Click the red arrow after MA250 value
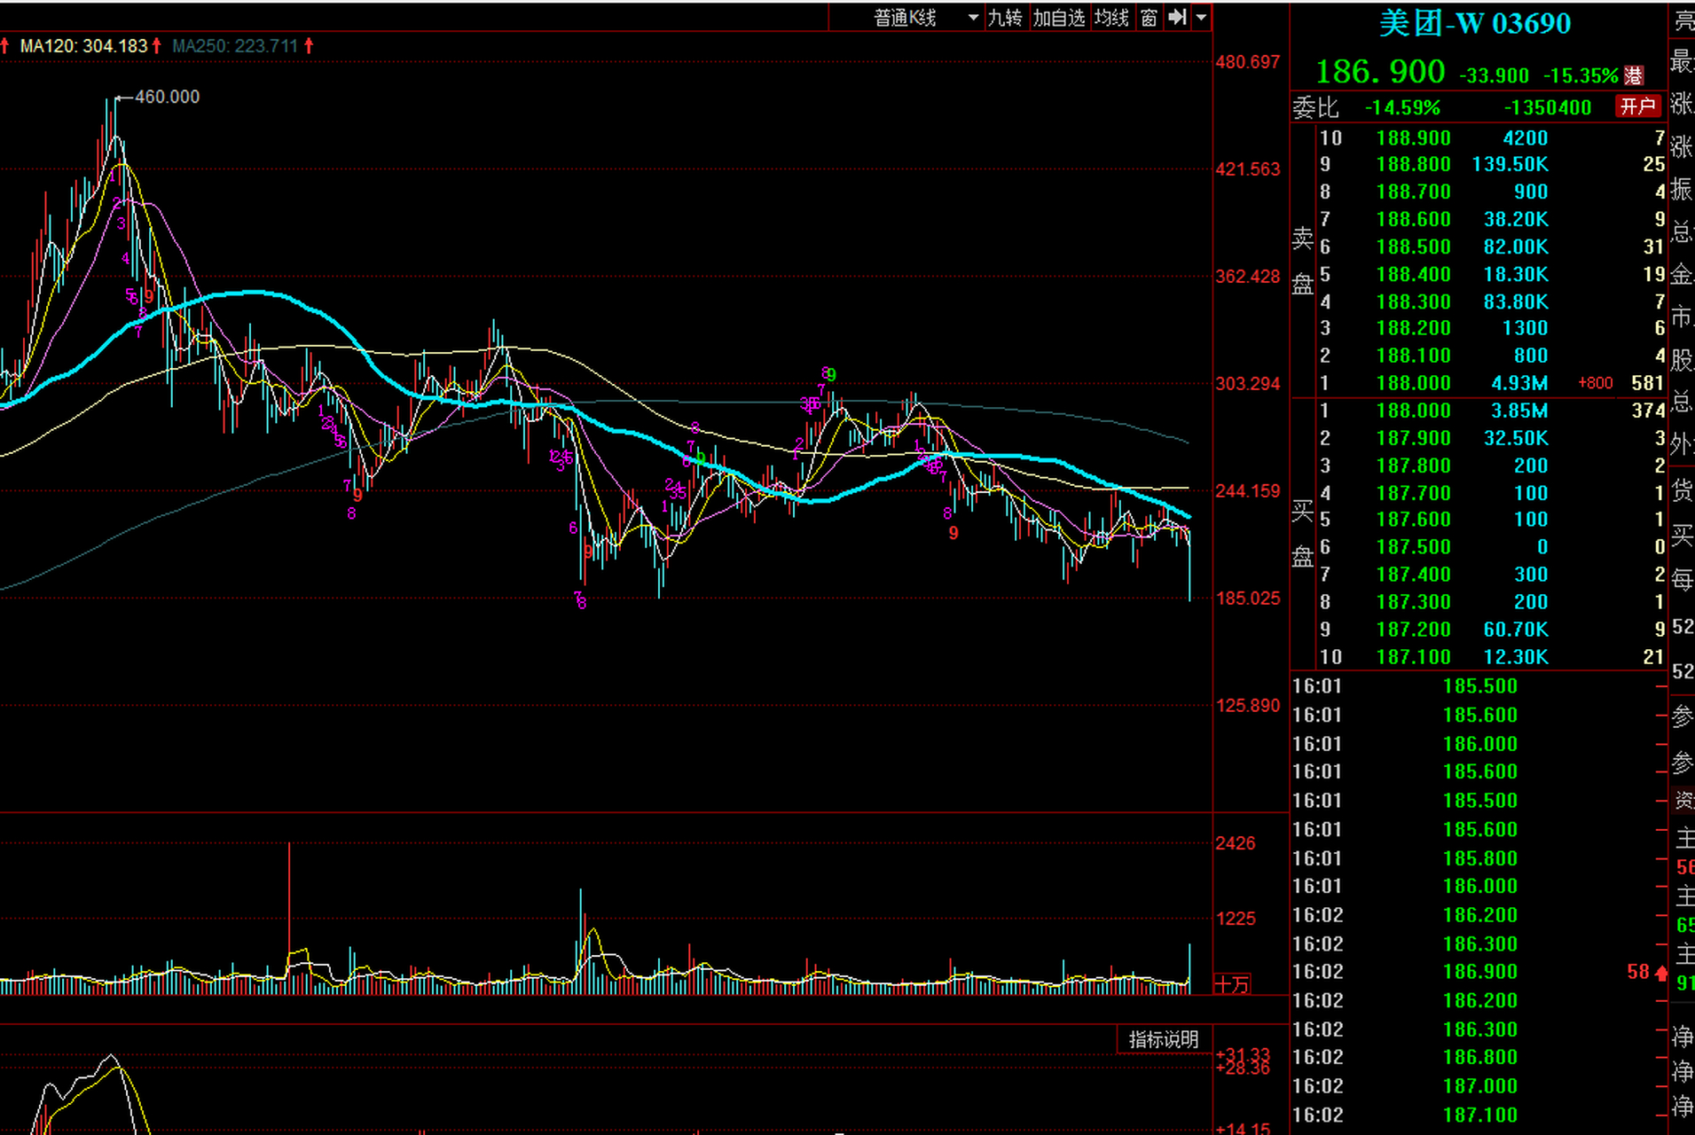The width and height of the screenshot is (1695, 1135). pos(309,46)
